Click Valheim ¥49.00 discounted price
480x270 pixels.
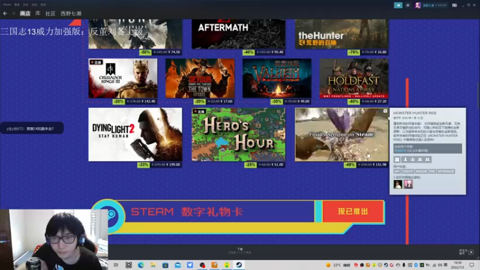(303, 101)
